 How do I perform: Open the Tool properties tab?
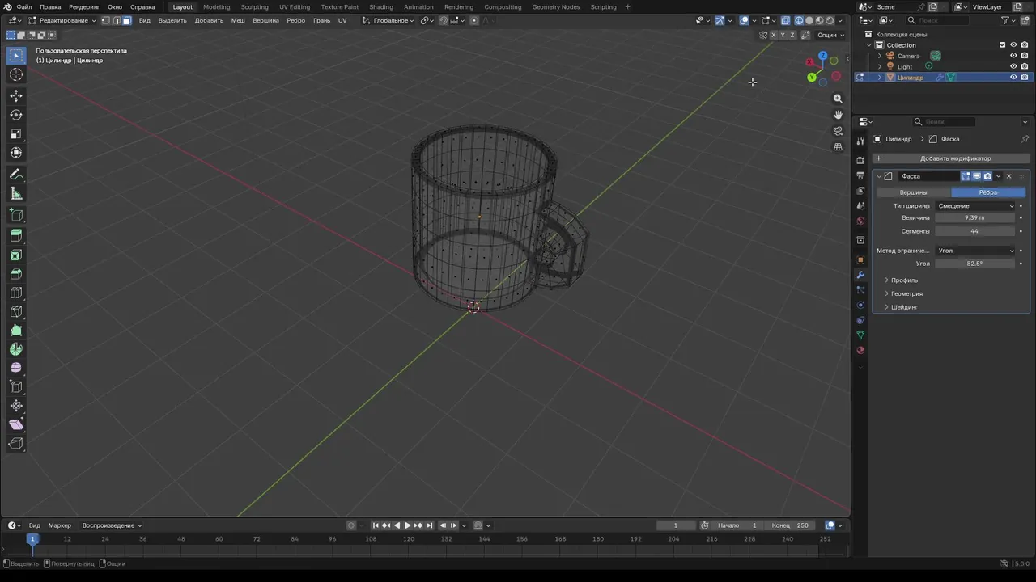[860, 141]
